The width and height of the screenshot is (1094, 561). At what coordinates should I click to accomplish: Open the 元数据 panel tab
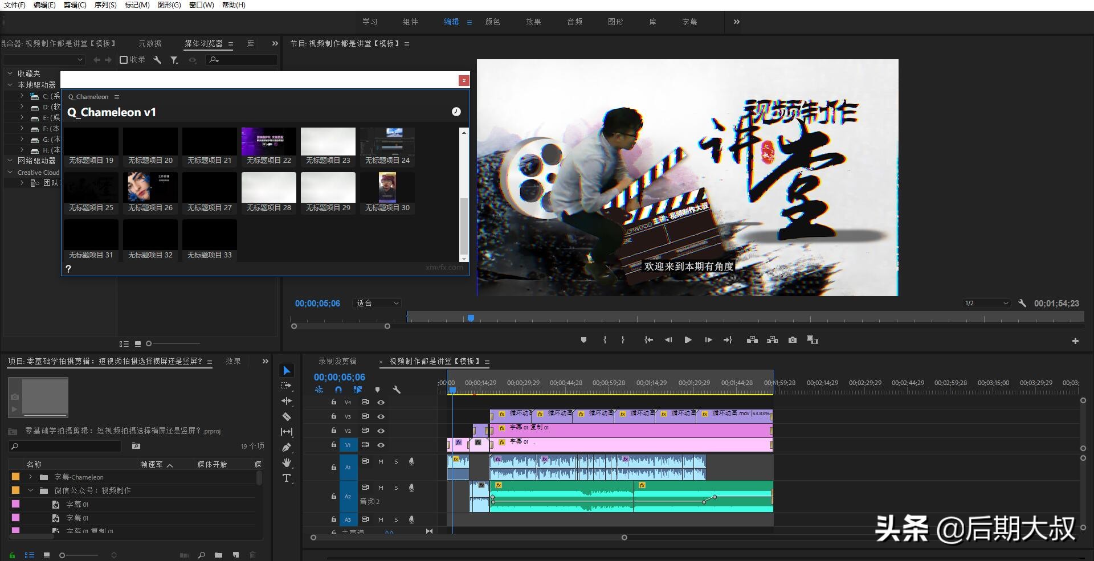click(150, 44)
